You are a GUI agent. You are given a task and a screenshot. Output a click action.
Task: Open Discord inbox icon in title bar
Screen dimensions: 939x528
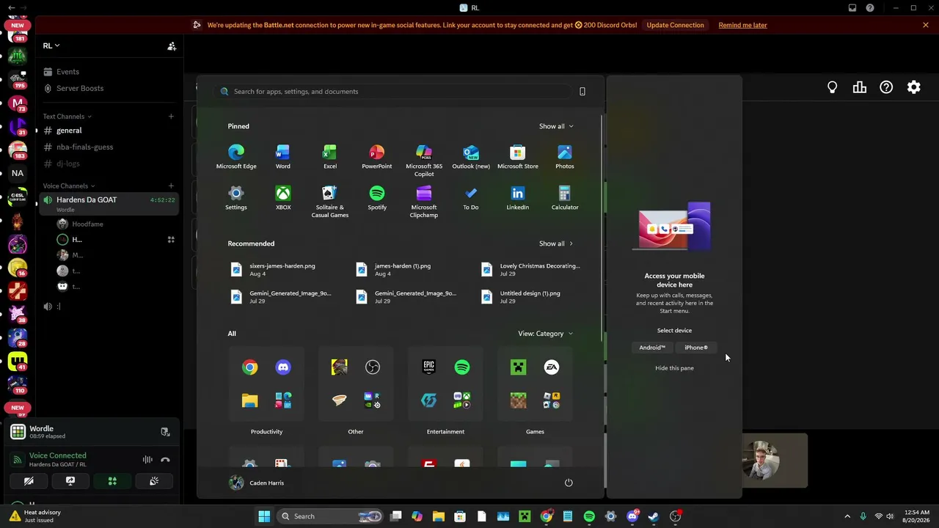click(852, 8)
